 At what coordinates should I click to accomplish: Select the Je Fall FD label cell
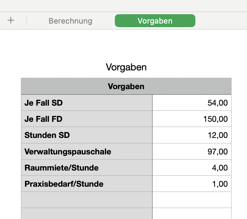(x=86, y=119)
